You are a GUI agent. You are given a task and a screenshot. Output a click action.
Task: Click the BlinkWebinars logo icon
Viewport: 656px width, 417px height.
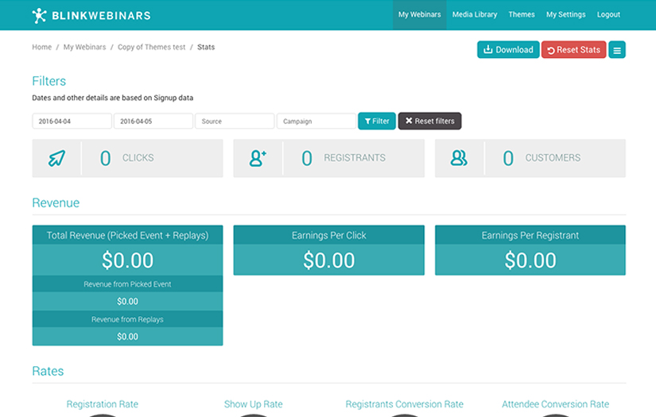39,15
